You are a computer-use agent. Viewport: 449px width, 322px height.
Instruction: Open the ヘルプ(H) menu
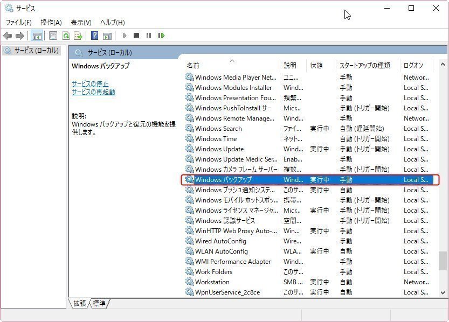click(112, 22)
